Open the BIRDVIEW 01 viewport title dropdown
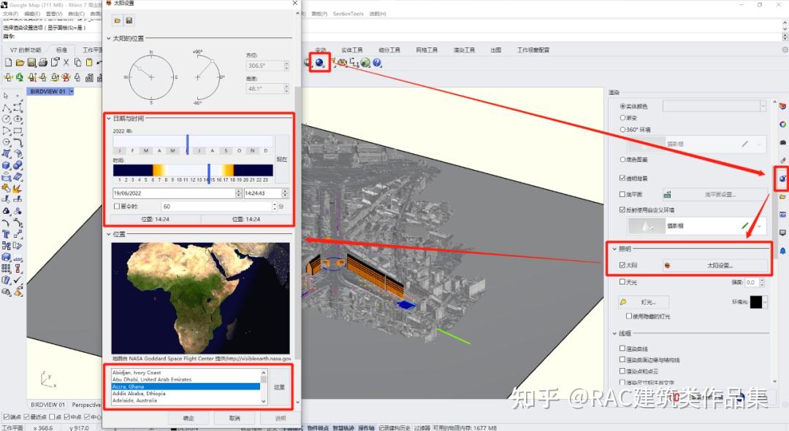 (x=72, y=91)
